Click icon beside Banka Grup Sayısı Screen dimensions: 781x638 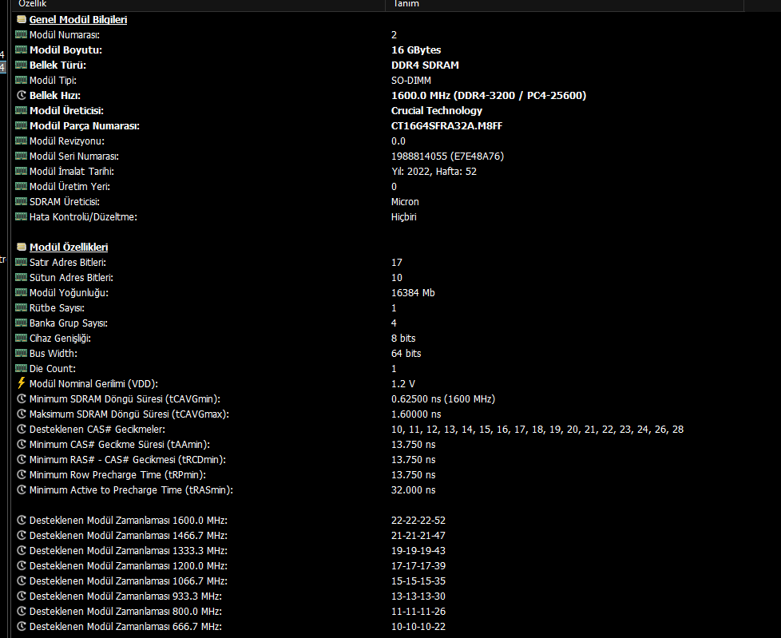21,323
